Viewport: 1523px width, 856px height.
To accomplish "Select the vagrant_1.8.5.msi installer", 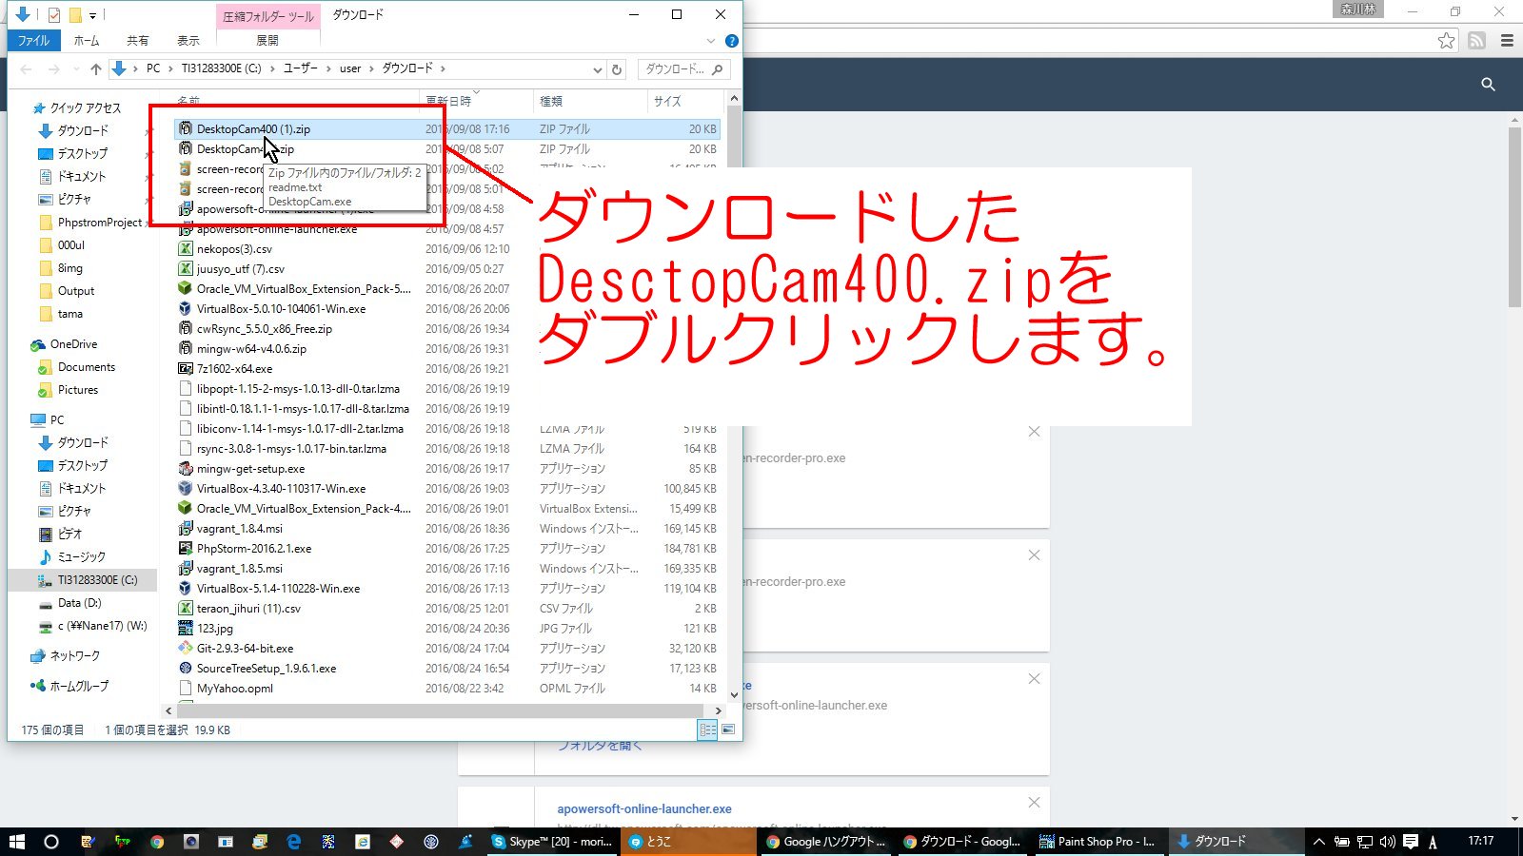I will click(x=239, y=569).
